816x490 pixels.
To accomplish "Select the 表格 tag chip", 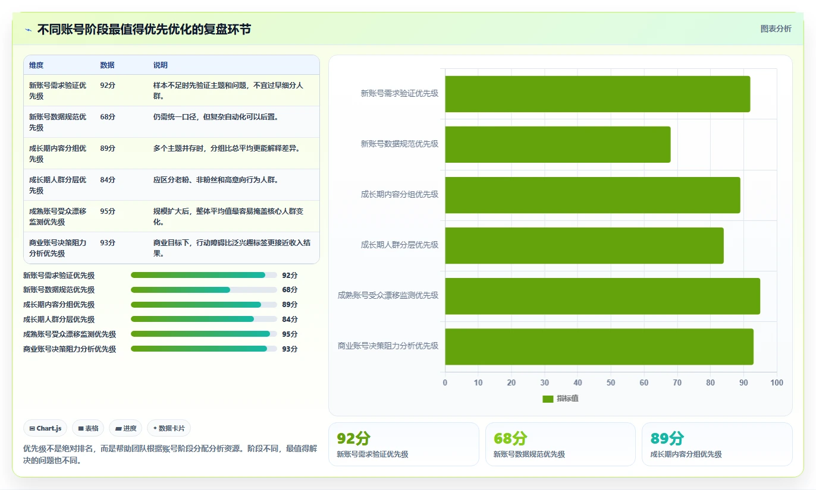I will pos(88,428).
